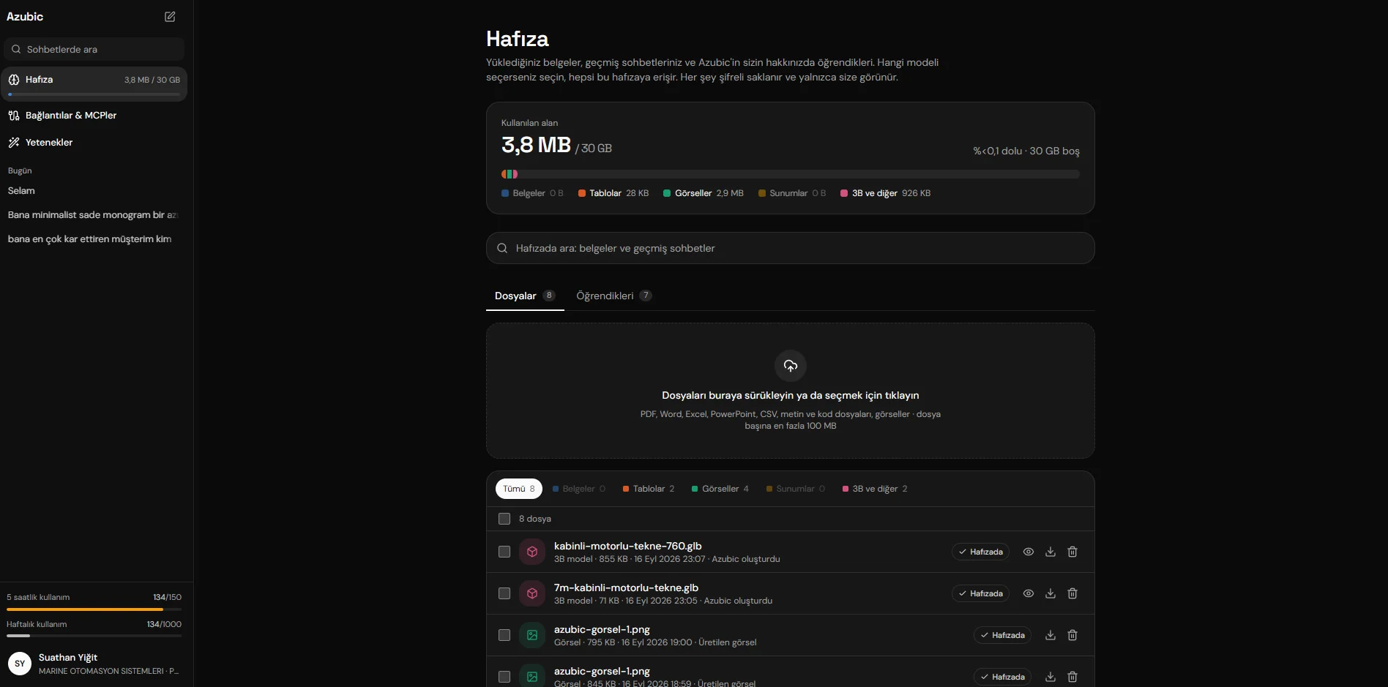
Task: Click the 3D model icon for 7m-kabinli-motorlu-tekne.glb
Action: click(532, 593)
